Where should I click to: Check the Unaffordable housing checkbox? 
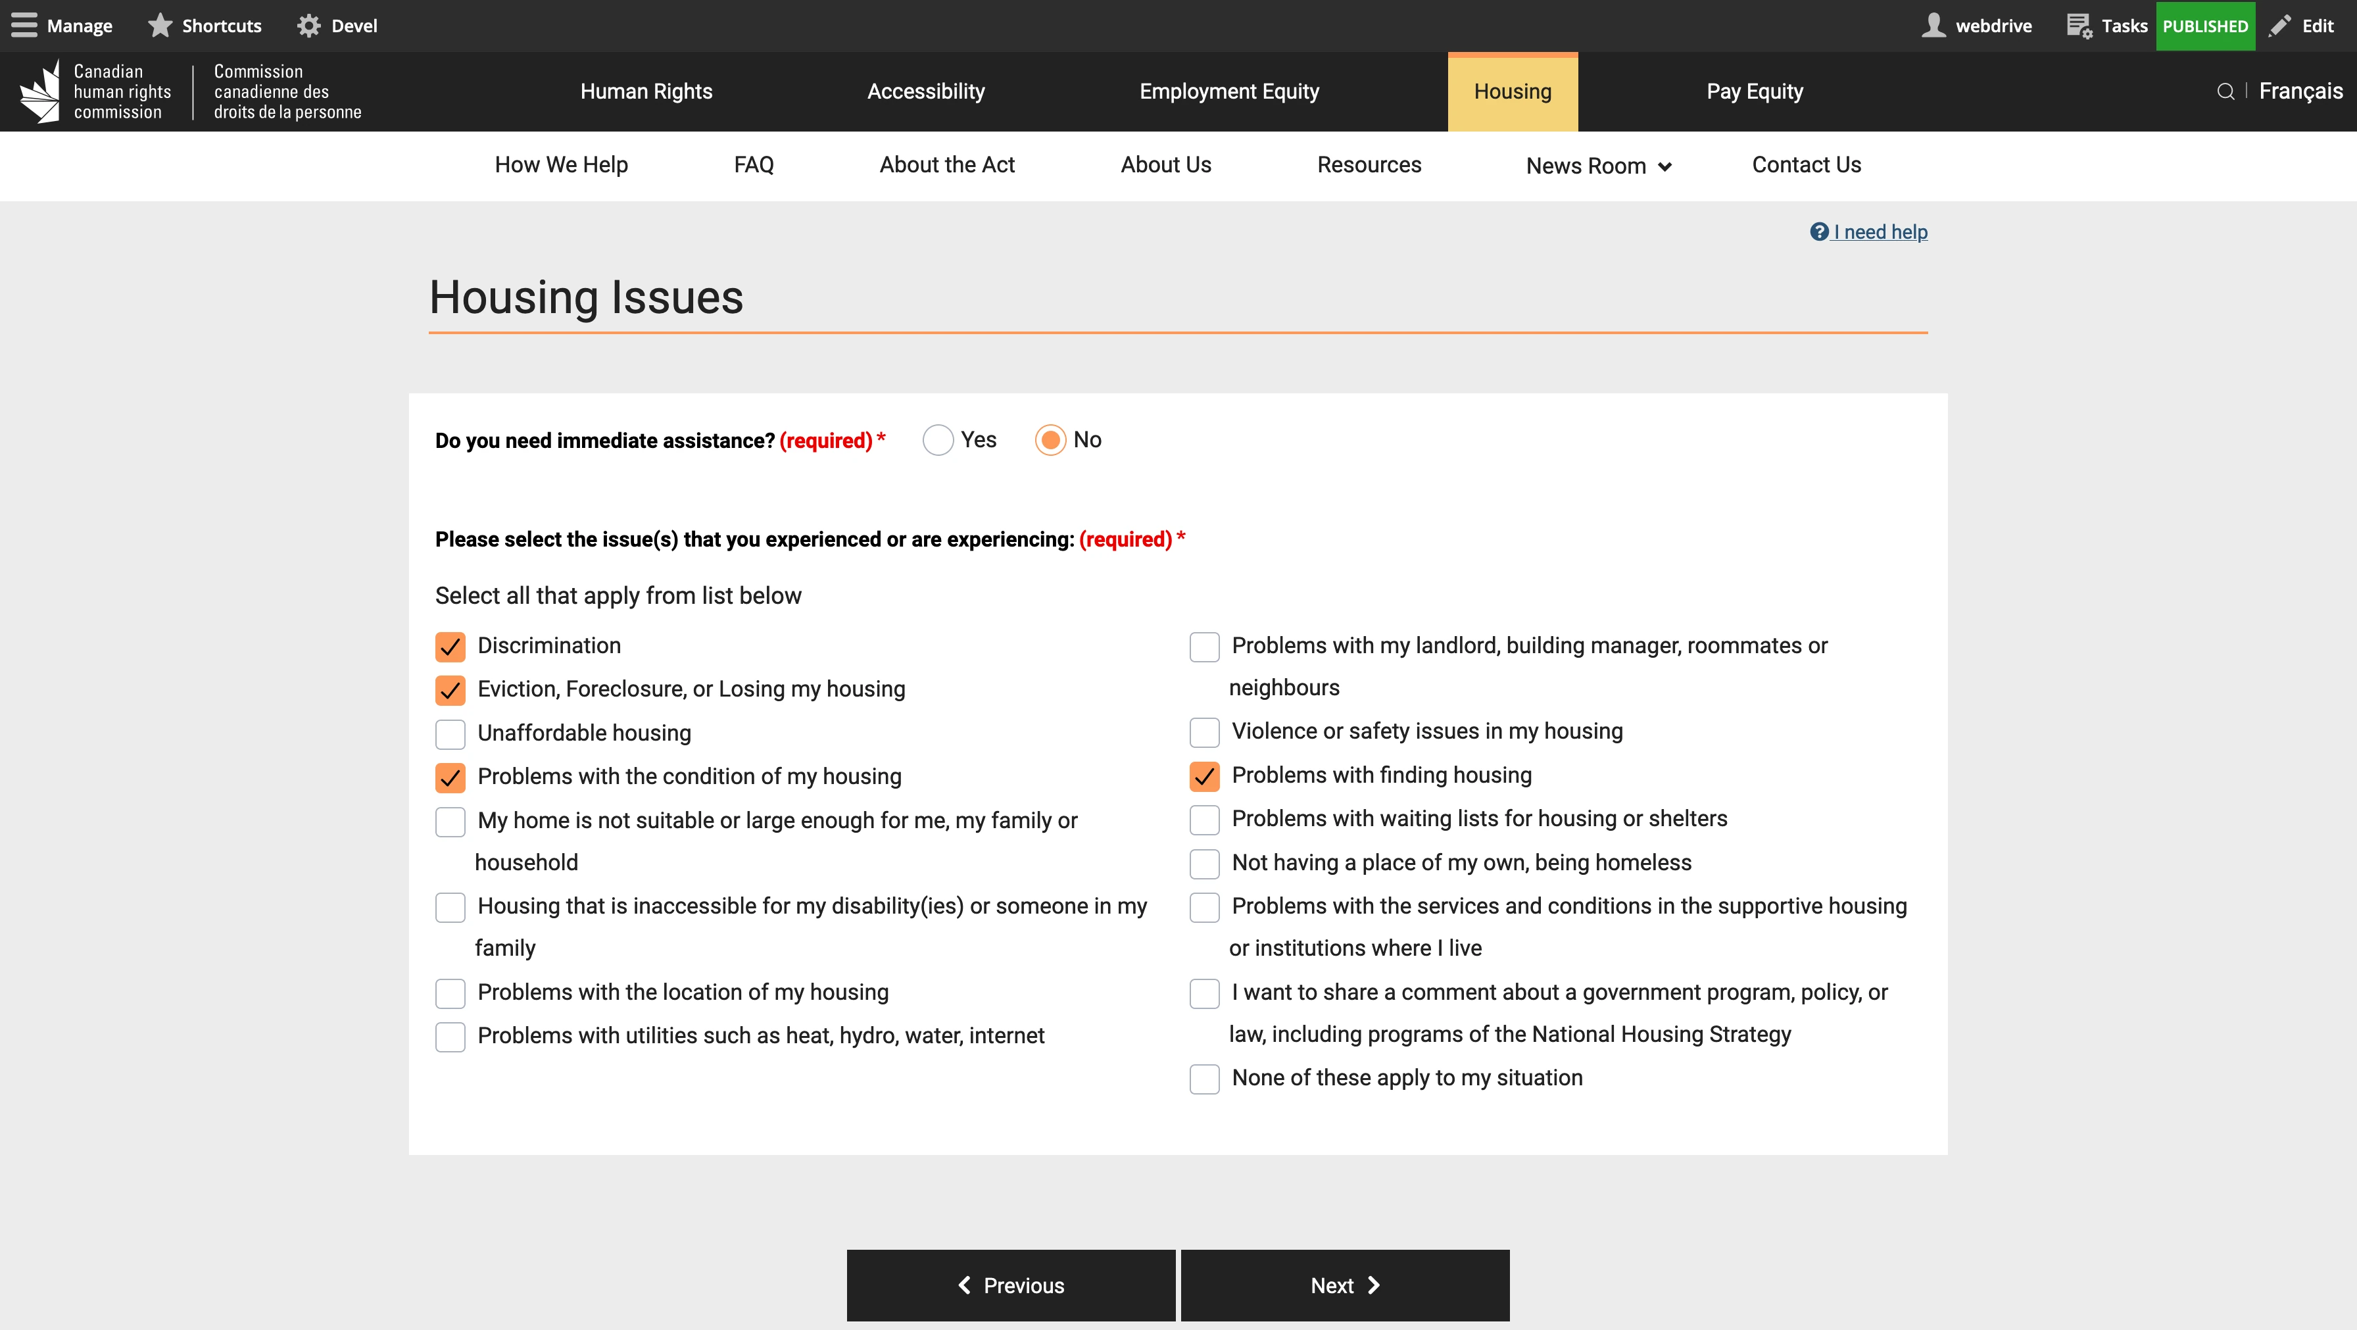(x=450, y=733)
